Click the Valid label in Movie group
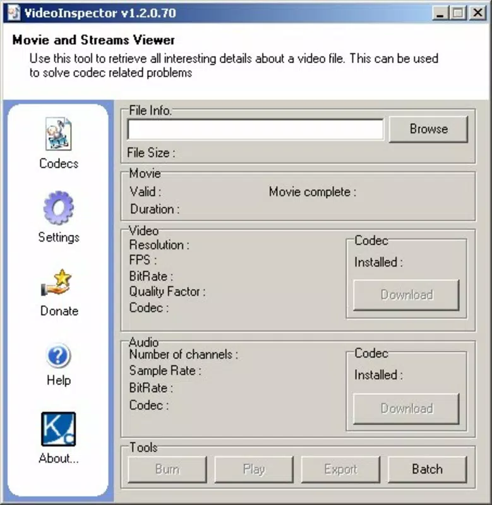Viewport: 492px width, 505px height. [x=145, y=192]
